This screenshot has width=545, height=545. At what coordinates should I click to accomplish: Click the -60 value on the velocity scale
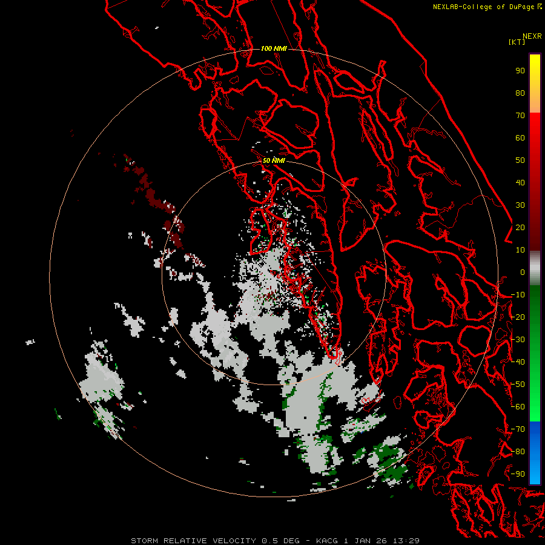click(518, 407)
